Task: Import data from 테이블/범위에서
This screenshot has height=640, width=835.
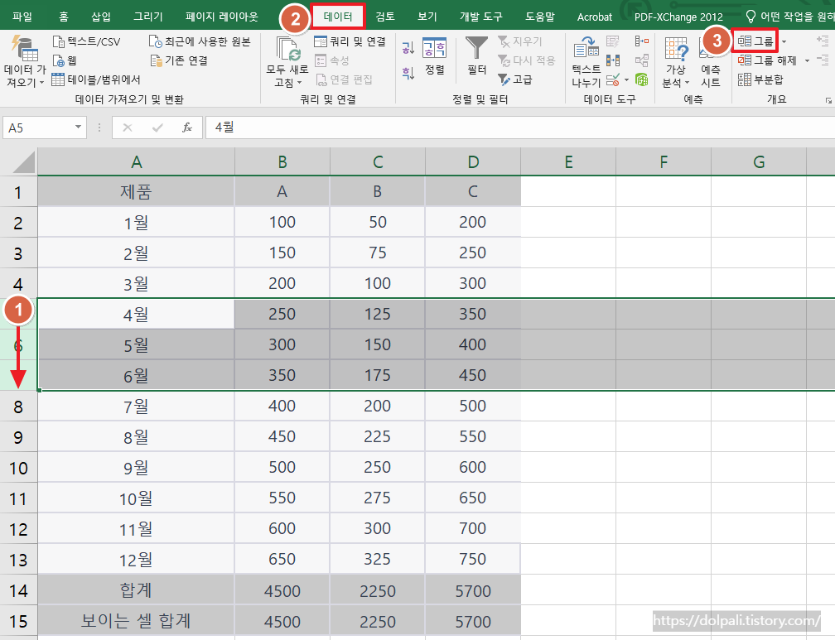Action: tap(96, 79)
